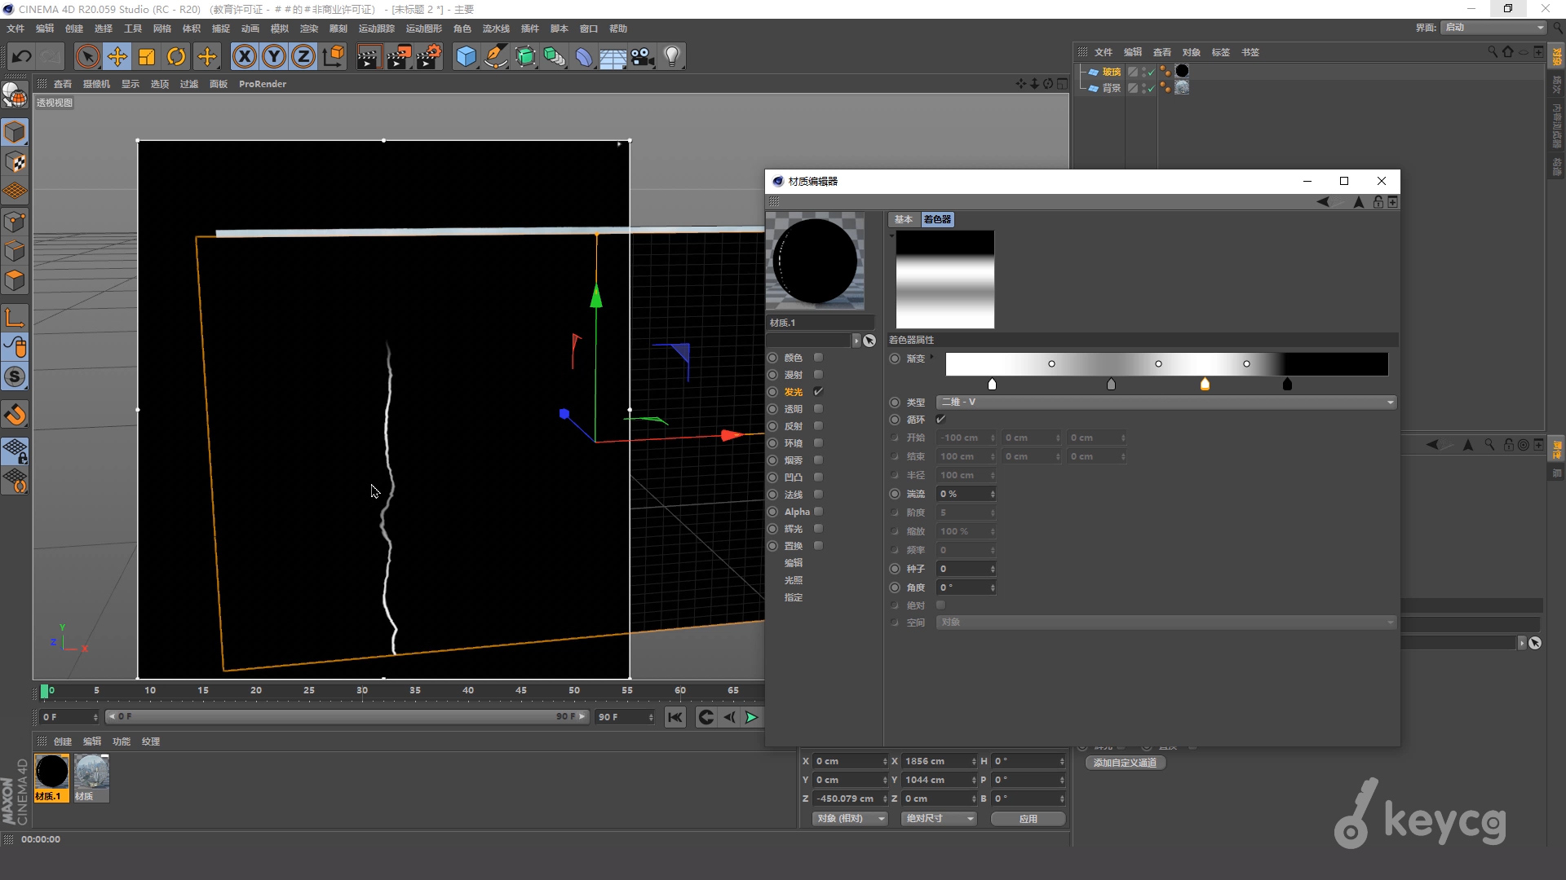Add a Light object via bulb icon
Viewport: 1566px width, 880px height.
(672, 56)
